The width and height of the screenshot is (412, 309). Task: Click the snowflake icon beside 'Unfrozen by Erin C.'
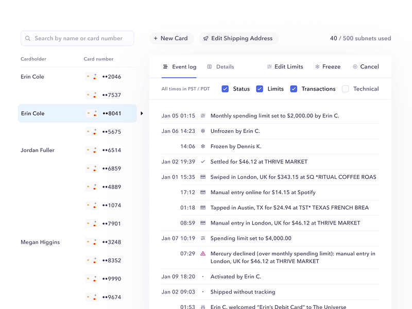pos(203,131)
